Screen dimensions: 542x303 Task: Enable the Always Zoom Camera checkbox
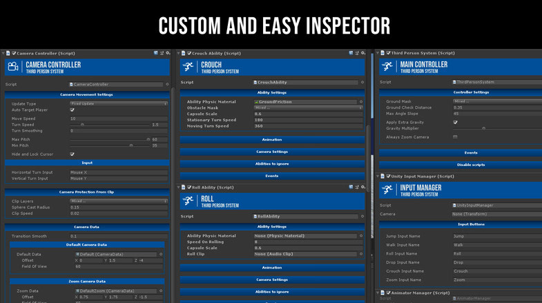point(455,137)
